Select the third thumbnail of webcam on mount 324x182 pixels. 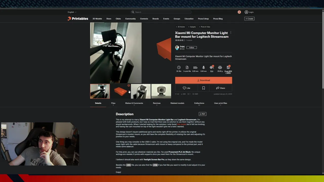pyautogui.click(x=141, y=91)
